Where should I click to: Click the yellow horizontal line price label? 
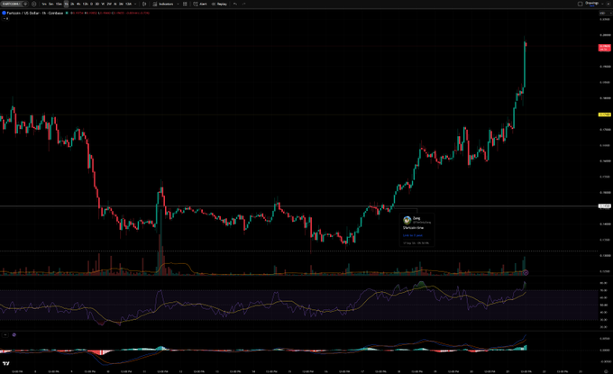[x=604, y=114]
